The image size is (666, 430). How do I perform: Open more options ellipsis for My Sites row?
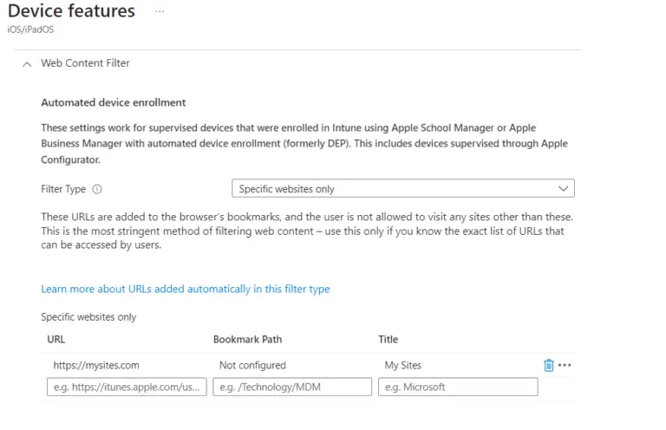coord(565,365)
